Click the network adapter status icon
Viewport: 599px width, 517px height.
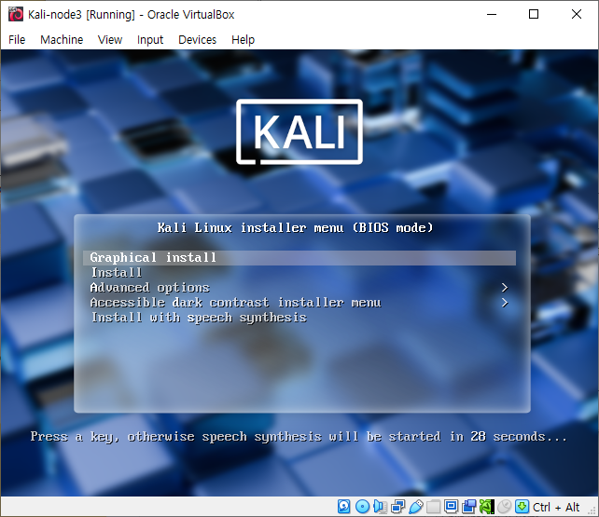click(x=398, y=507)
